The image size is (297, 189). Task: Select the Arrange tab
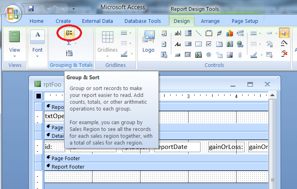click(x=210, y=21)
